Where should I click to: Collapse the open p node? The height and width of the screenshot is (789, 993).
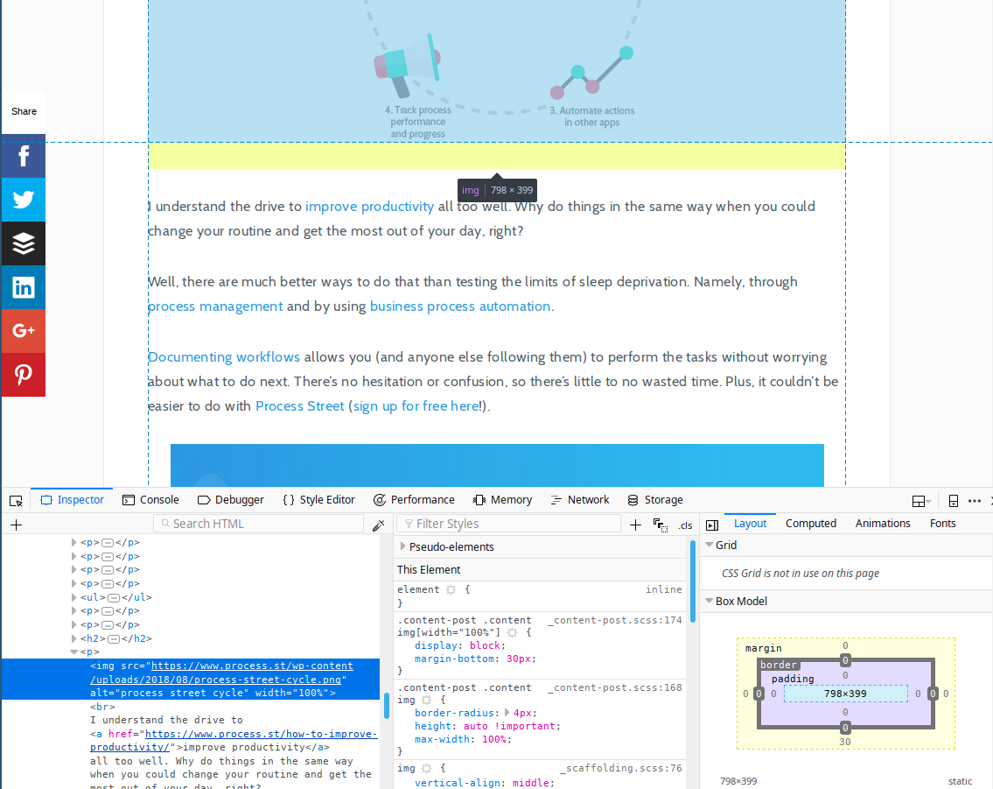[x=73, y=652]
